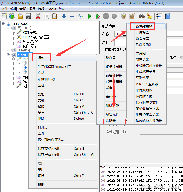Click the Search binoculars icon
Screen dimensions: 183x192
[142, 16]
